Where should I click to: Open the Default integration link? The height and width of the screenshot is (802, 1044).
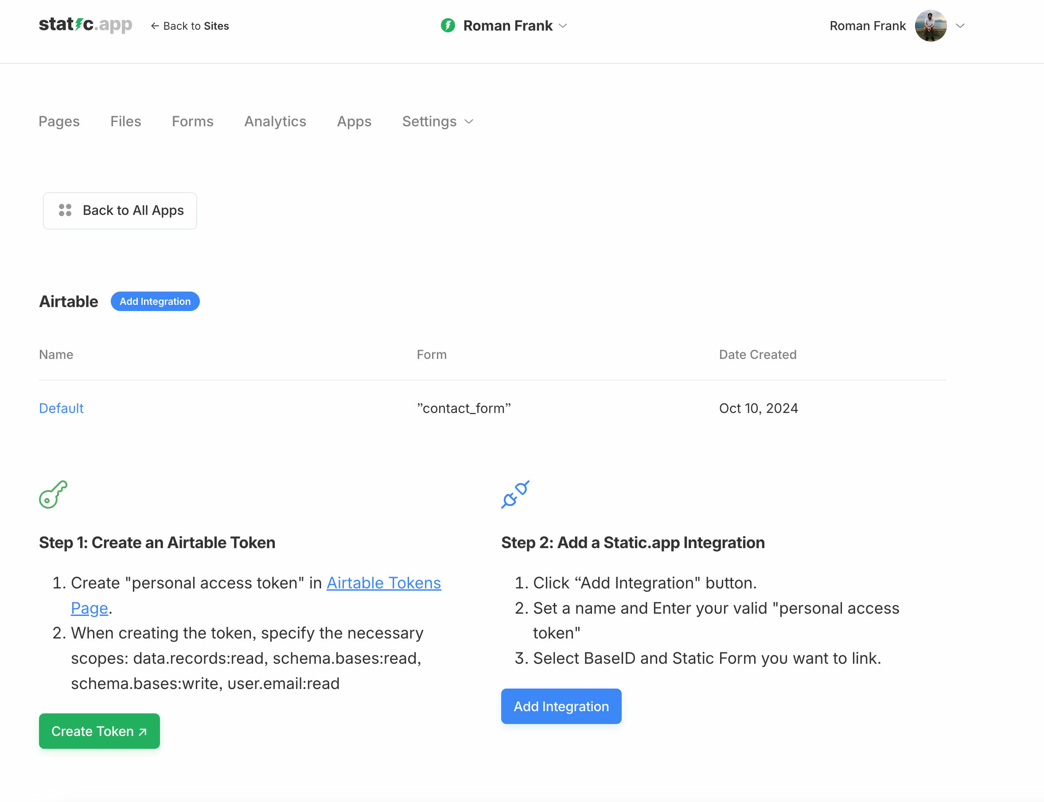[61, 408]
